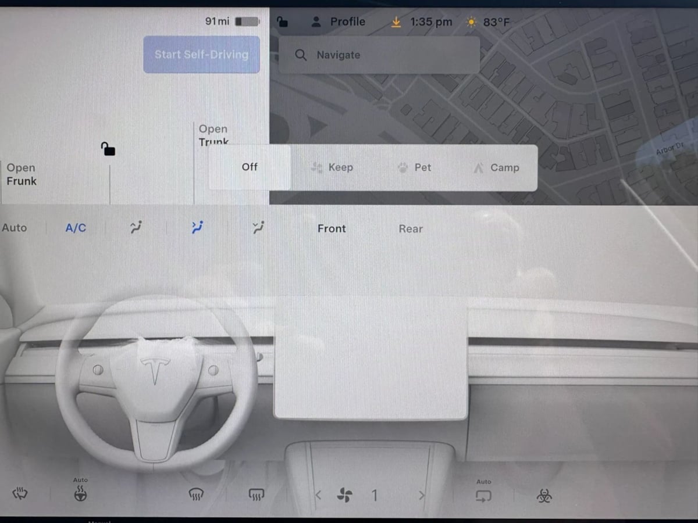Image resolution: width=698 pixels, height=523 pixels.
Task: Open Frunk
Action: click(x=22, y=174)
